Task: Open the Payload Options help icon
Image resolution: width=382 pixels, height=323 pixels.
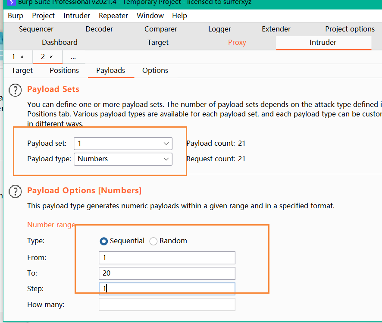Action: pos(15,191)
